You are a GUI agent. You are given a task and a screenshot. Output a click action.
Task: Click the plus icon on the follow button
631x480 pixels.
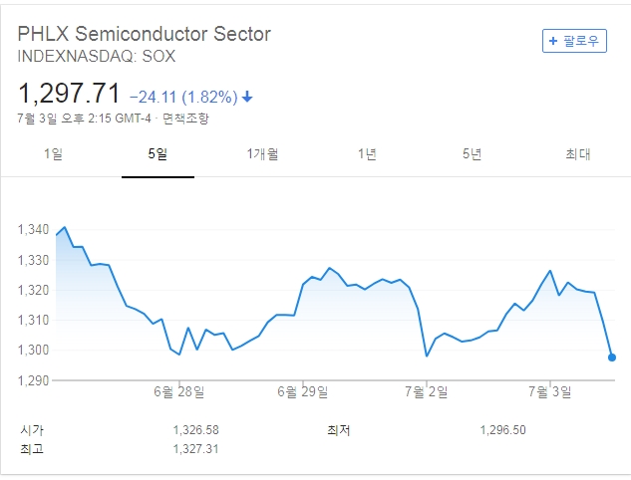(553, 41)
